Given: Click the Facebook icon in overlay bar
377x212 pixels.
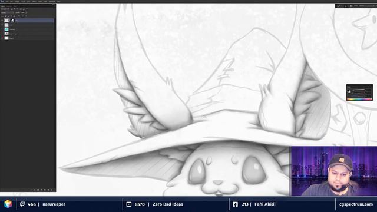Looking at the screenshot, I should [235, 204].
